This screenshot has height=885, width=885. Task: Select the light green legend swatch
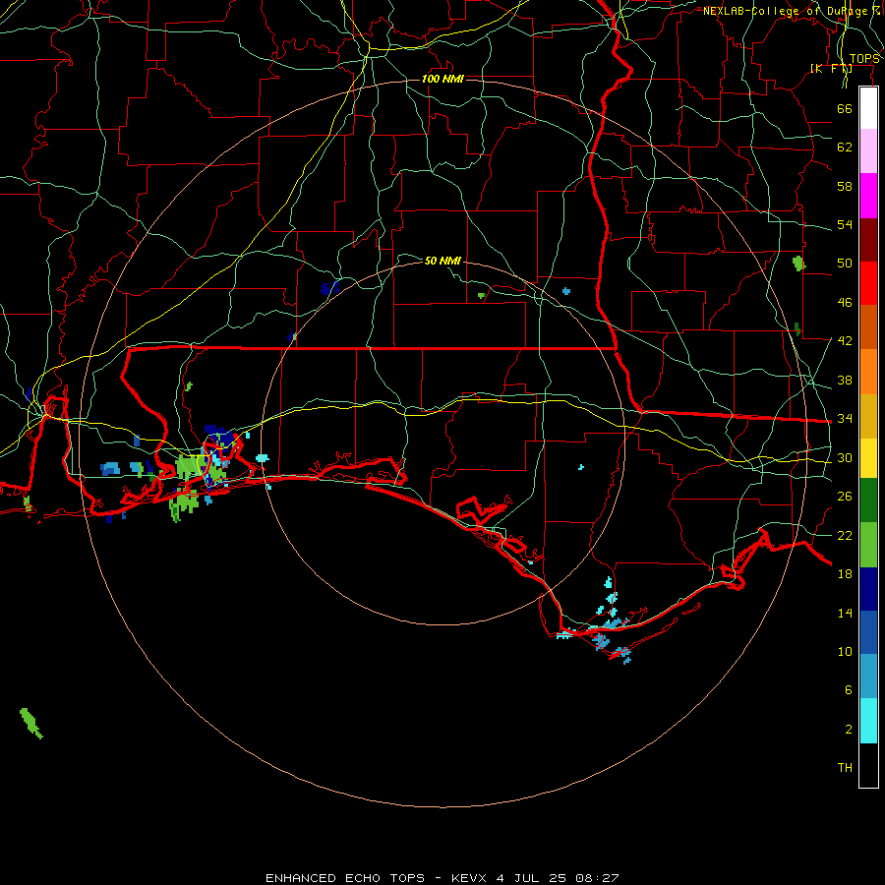tap(868, 545)
